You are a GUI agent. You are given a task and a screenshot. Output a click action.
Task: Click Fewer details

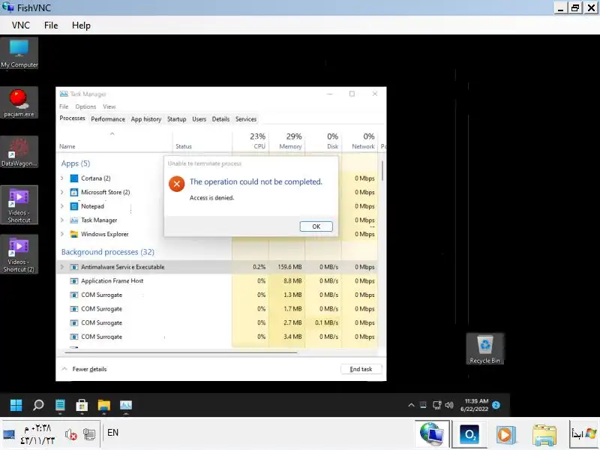(x=84, y=369)
